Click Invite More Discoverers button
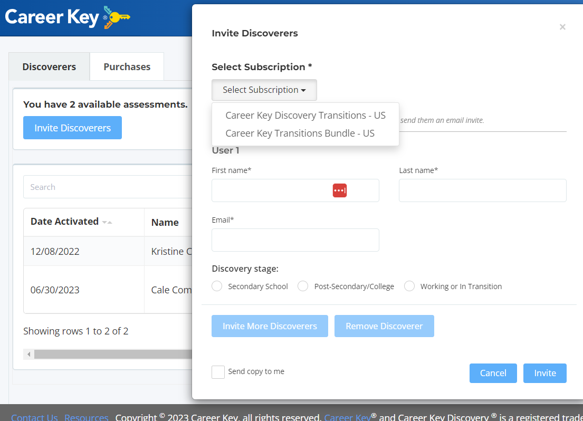 point(270,326)
